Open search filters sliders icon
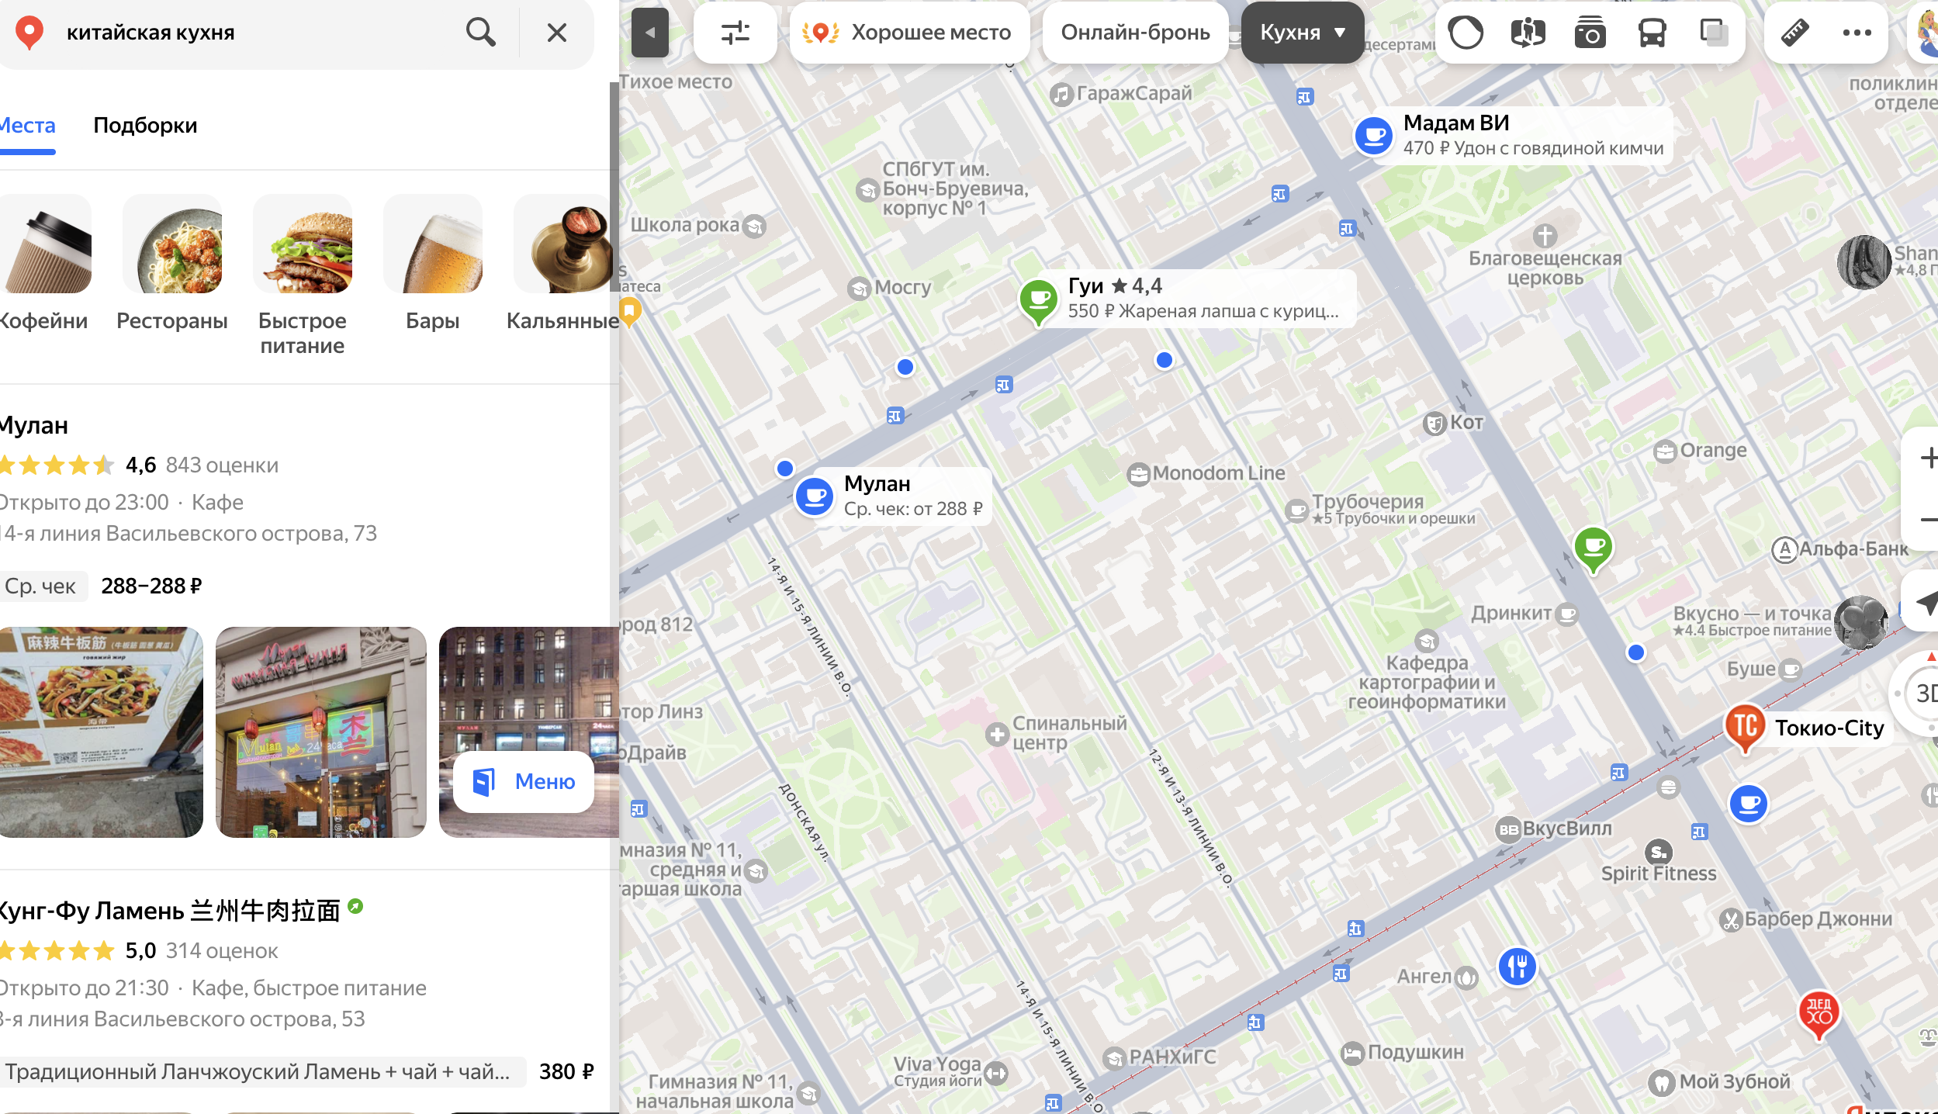 click(735, 33)
